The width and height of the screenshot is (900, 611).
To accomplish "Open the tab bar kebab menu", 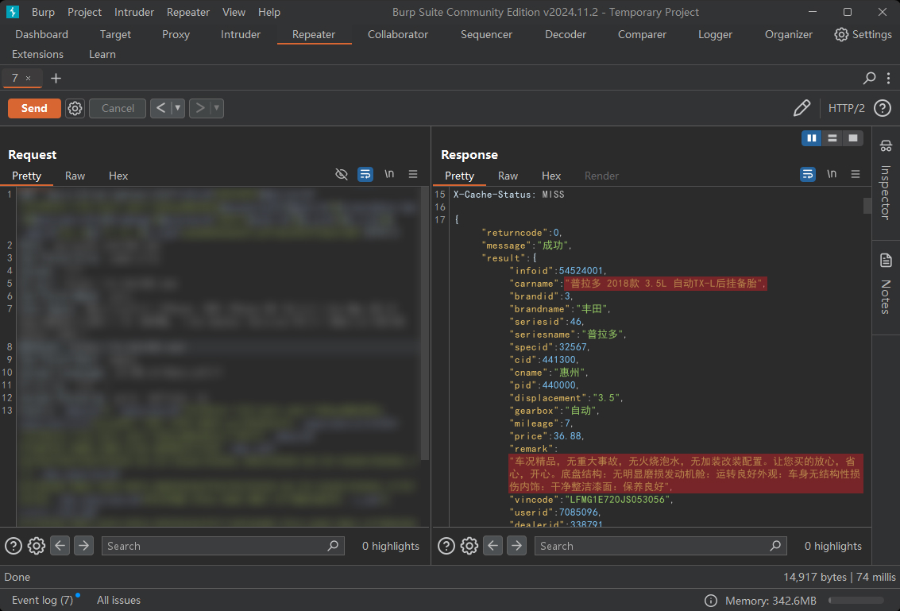I will 888,78.
